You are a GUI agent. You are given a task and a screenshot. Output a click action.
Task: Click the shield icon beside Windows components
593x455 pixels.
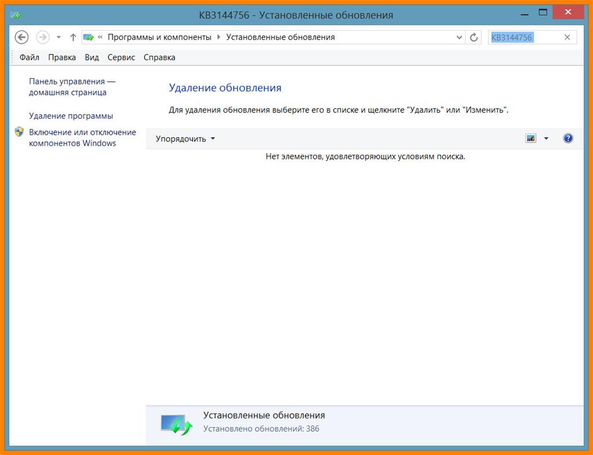[19, 132]
